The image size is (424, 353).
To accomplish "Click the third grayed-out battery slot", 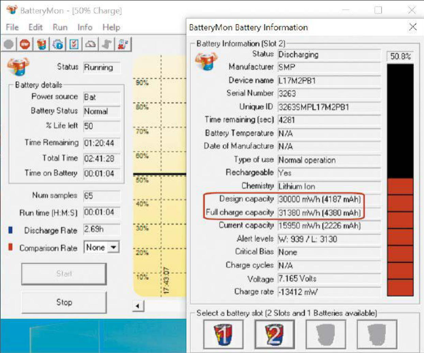I will click(x=325, y=334).
